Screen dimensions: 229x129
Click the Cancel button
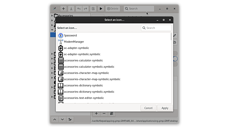point(148,108)
